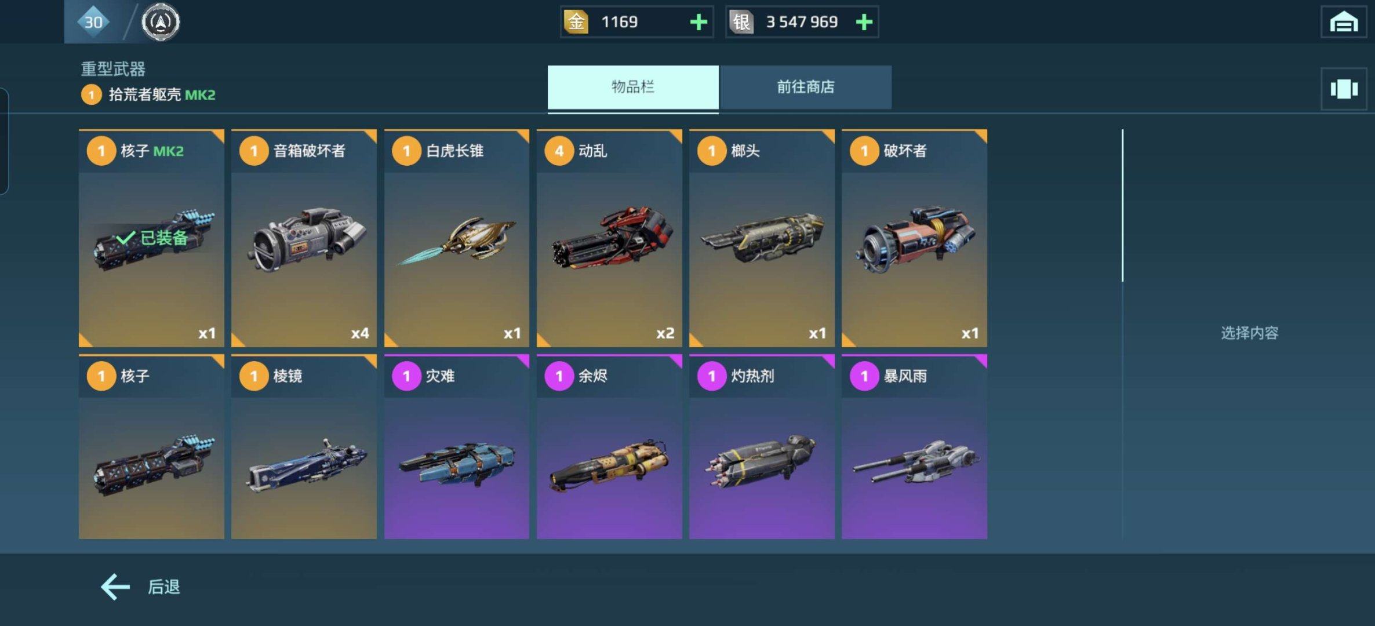Select the 棱镜 weapon card

click(x=304, y=447)
